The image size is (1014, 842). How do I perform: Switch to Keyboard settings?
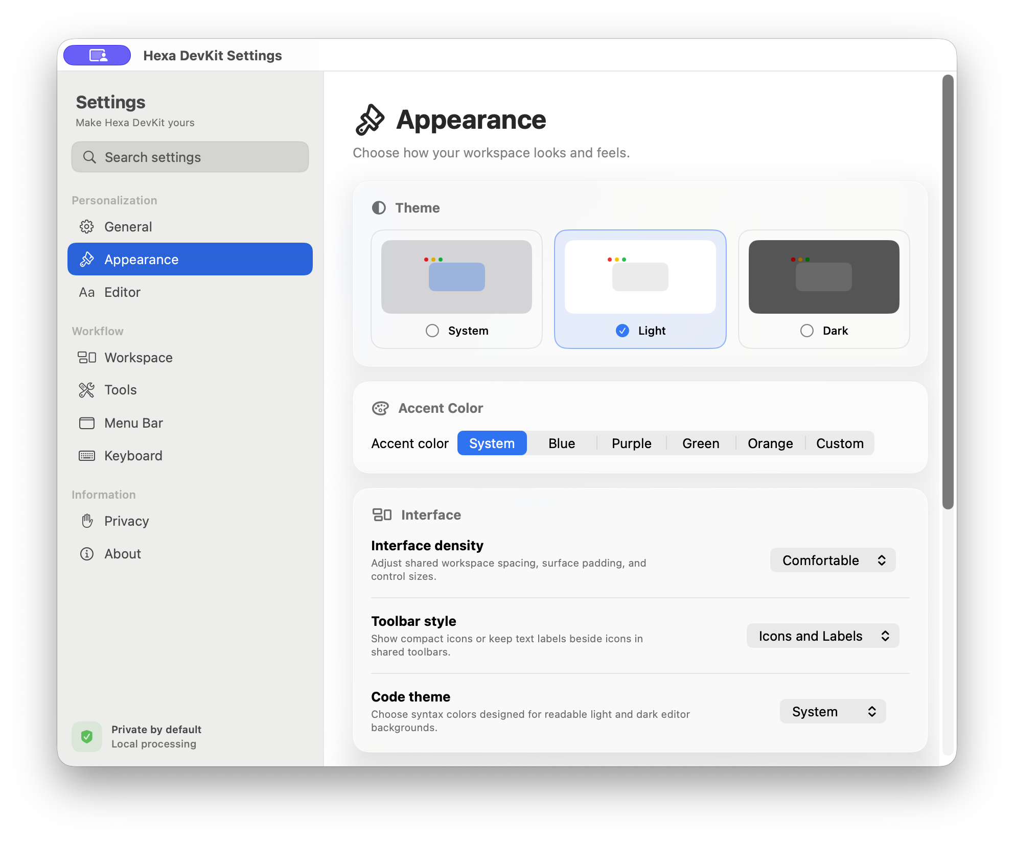point(190,456)
